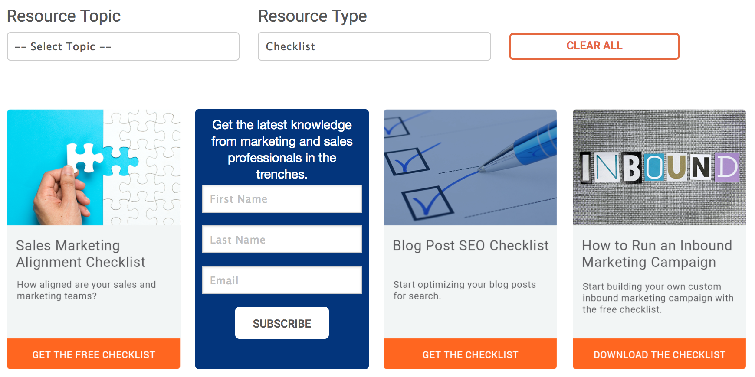Click Get The Checklist button

470,354
